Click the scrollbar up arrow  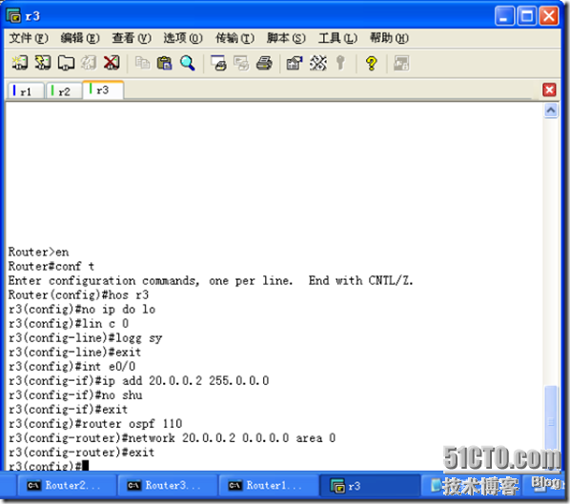551,111
